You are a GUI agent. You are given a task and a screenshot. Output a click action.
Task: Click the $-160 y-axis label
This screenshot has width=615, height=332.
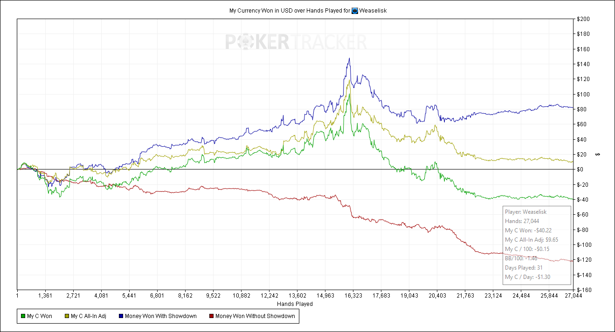point(585,290)
